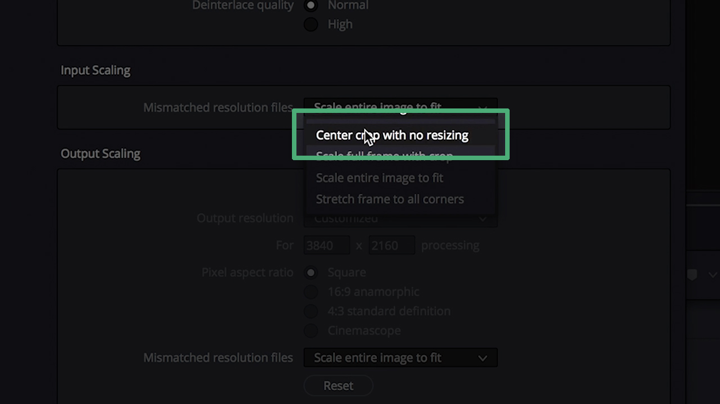Open the bottom Mismatched resolution files dropdown
The width and height of the screenshot is (720, 404).
coord(400,357)
